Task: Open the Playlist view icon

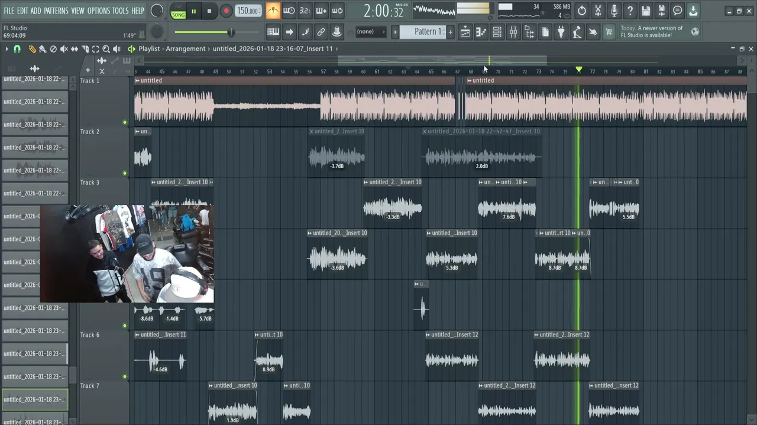Action: click(465, 32)
